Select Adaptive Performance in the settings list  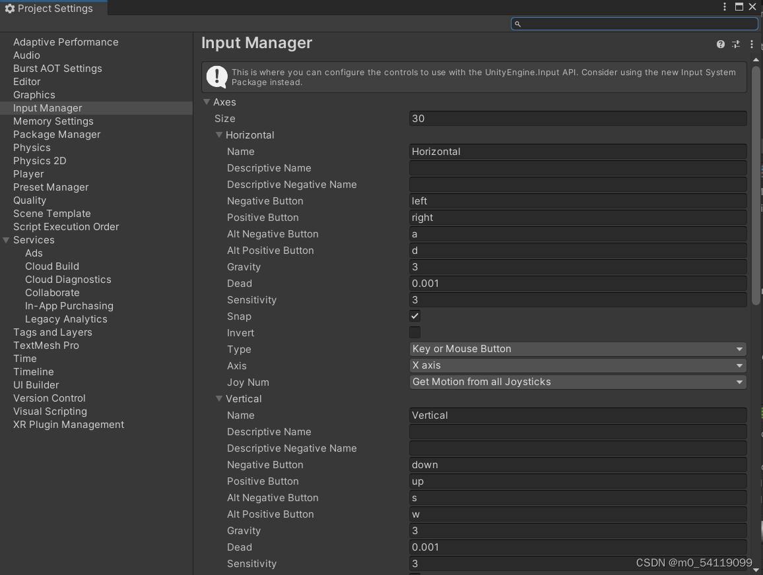66,42
